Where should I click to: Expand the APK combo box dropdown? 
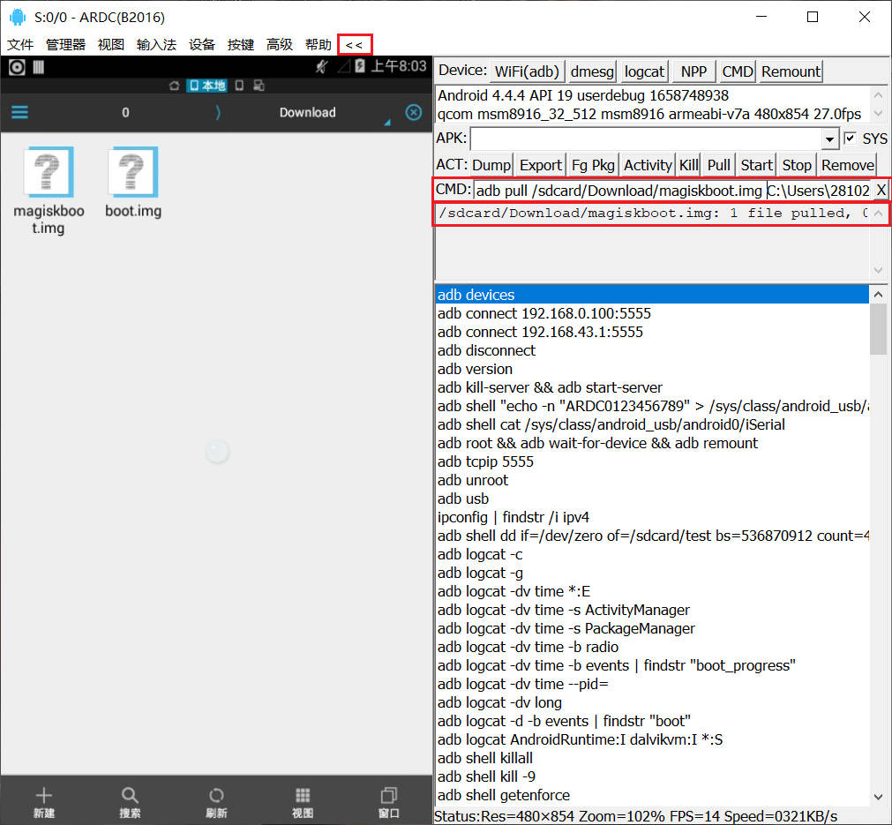829,139
